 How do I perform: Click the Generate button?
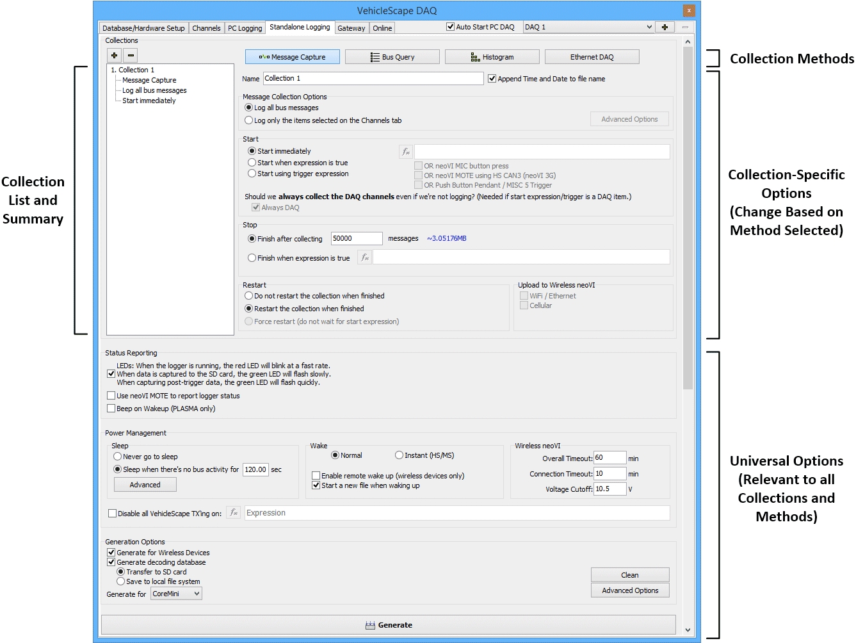(388, 625)
